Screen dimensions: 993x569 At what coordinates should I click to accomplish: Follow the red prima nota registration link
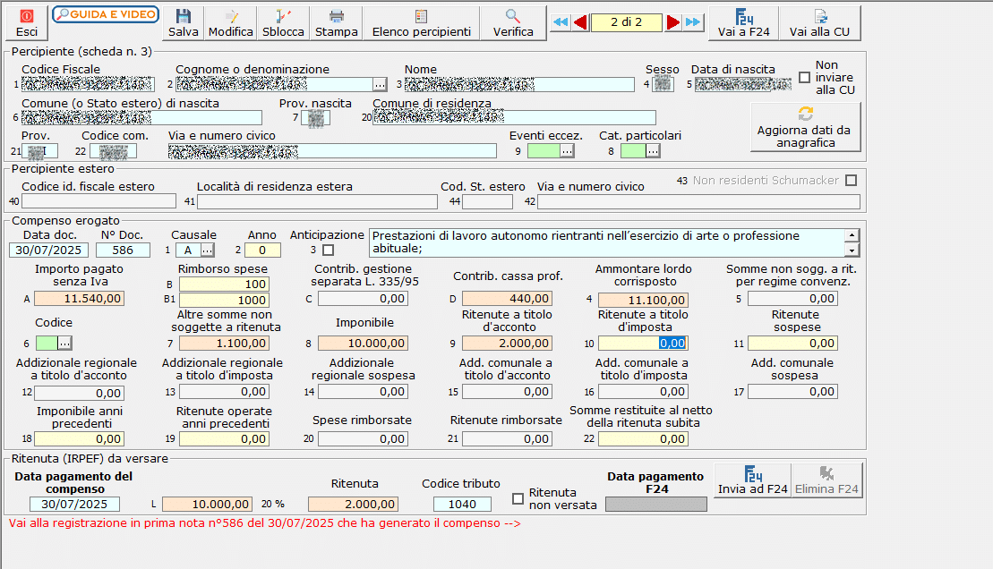click(265, 523)
